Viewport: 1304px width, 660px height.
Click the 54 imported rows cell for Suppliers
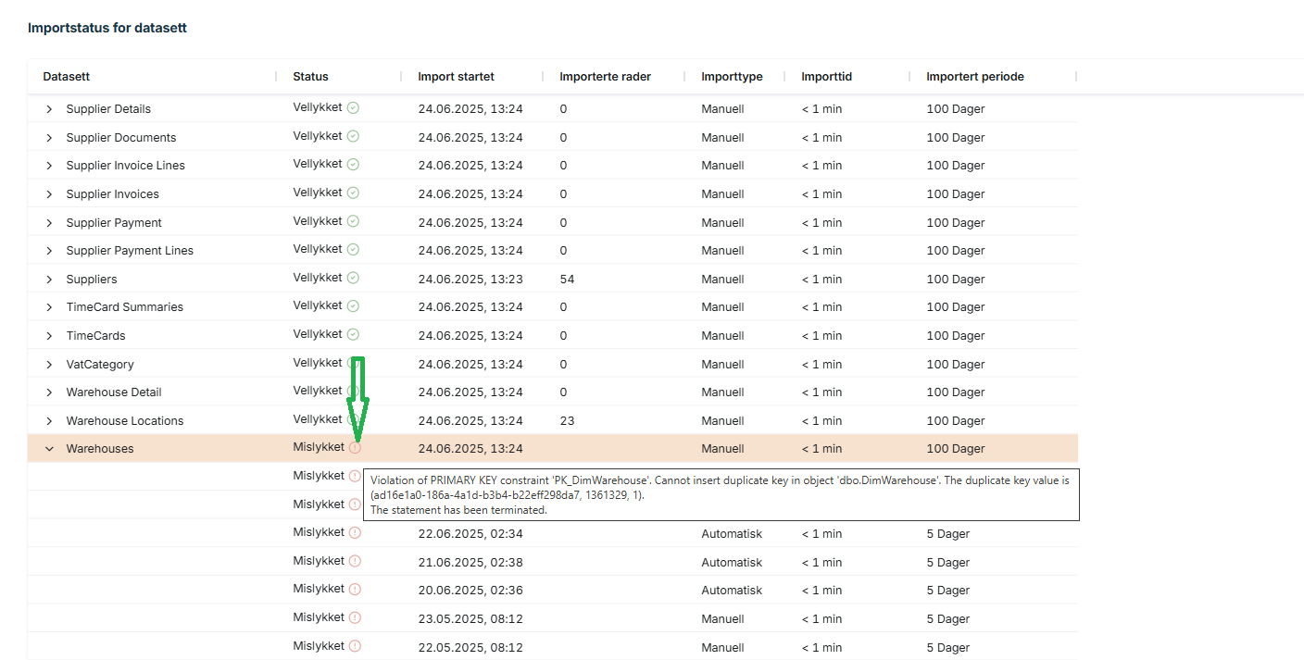[567, 280]
